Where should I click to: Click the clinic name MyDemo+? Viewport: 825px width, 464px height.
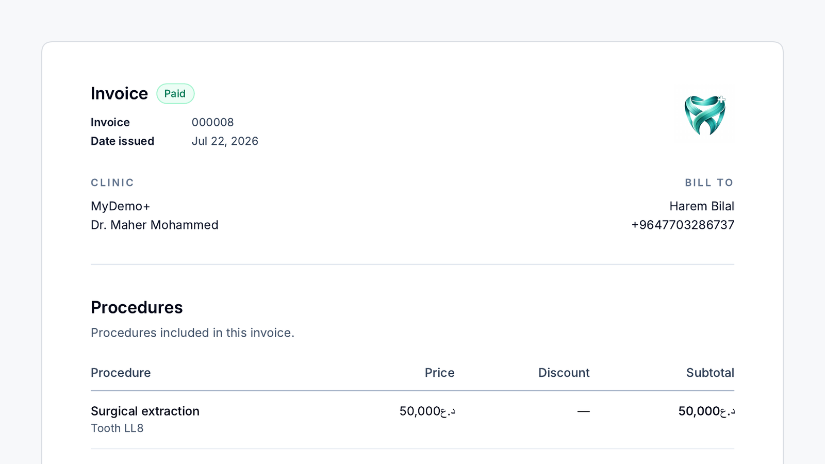tap(121, 206)
